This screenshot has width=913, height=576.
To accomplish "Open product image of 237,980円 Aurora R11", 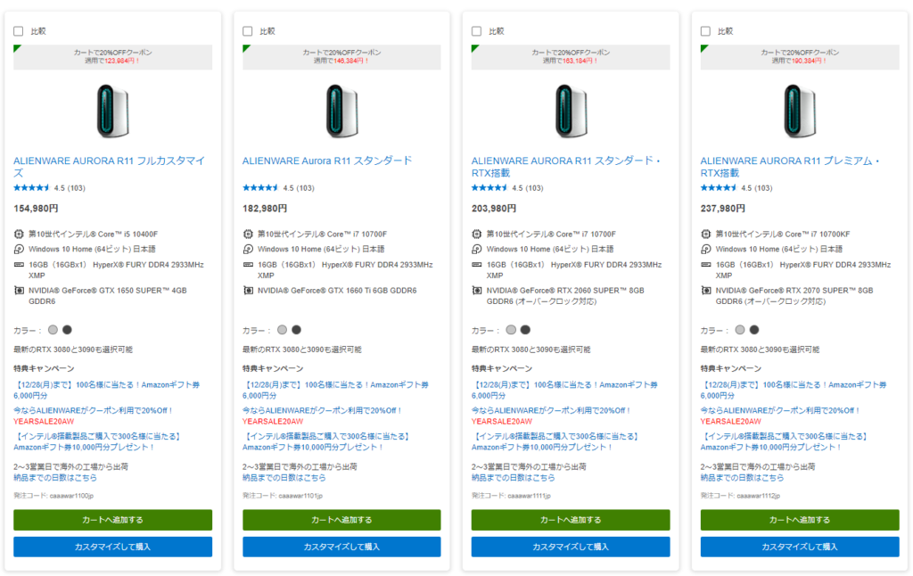I will click(800, 111).
